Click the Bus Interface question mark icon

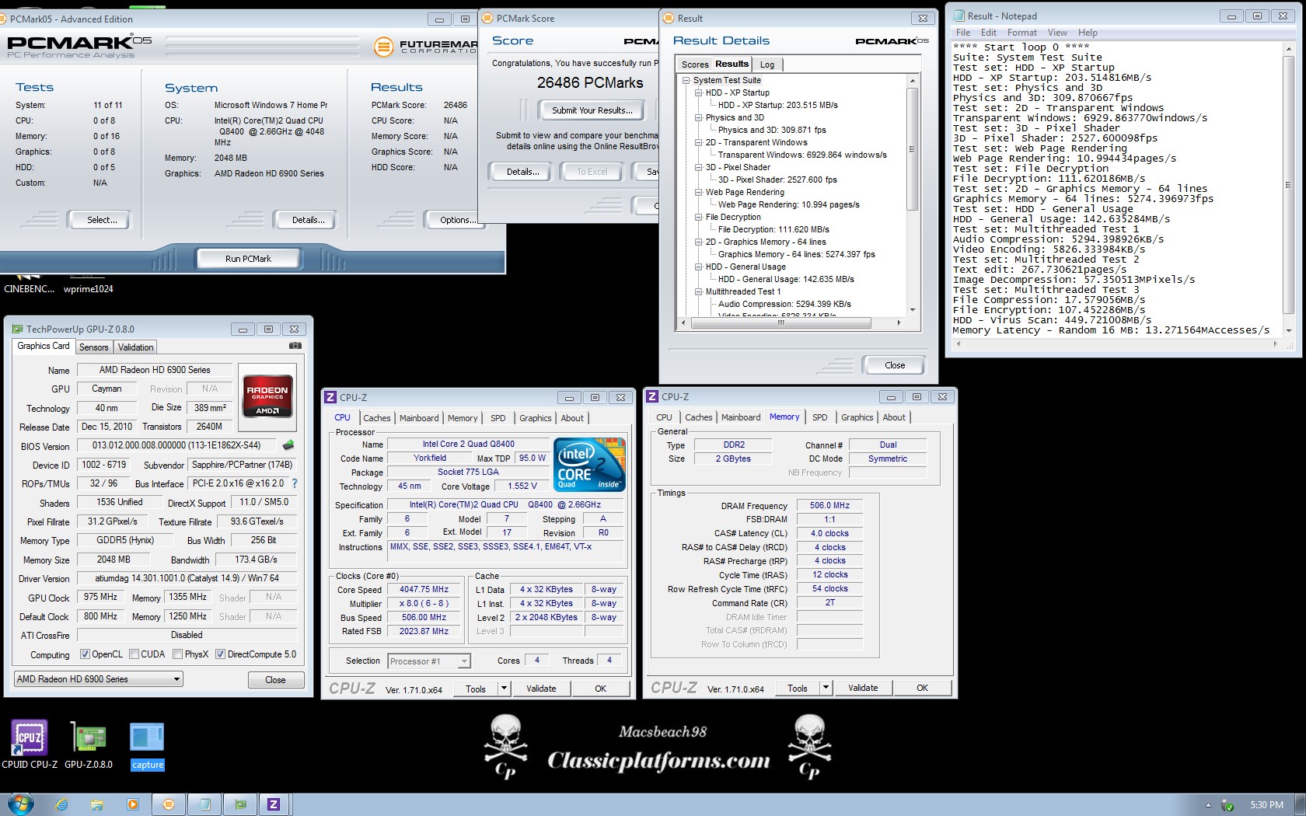tap(295, 483)
